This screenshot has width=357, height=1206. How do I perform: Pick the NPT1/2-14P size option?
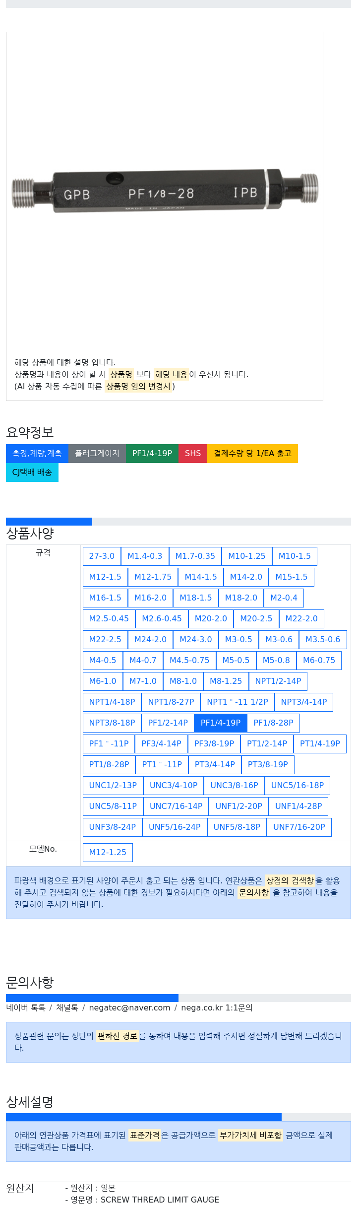coord(278,681)
